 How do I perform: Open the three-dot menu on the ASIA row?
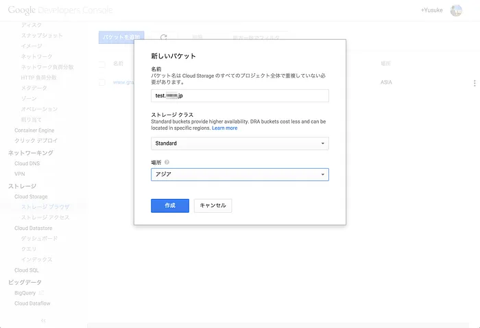click(475, 83)
